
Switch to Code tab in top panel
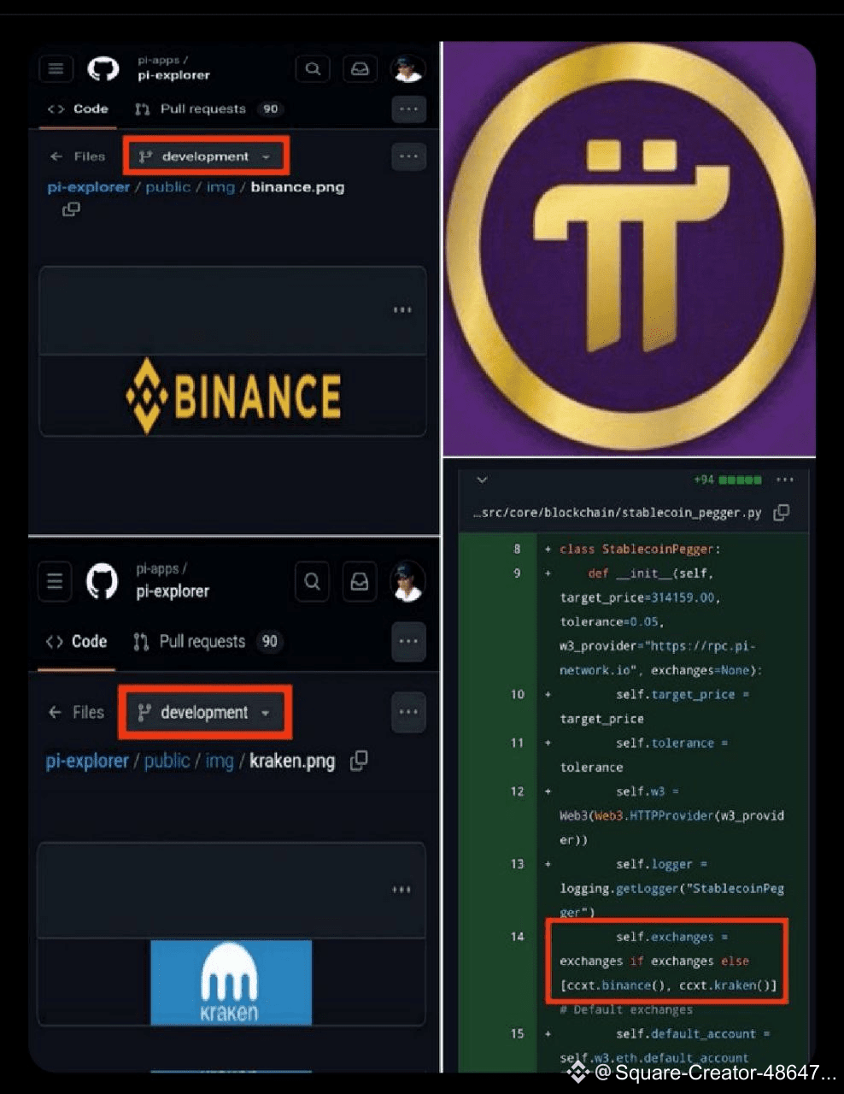click(x=78, y=109)
